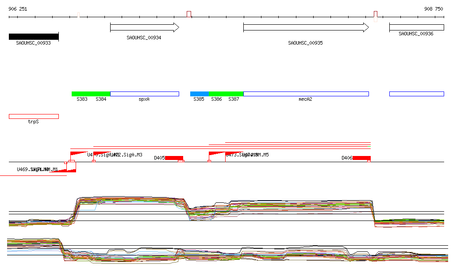Click the 906 251 start coordinate label
453x270 pixels.
(x=18, y=9)
